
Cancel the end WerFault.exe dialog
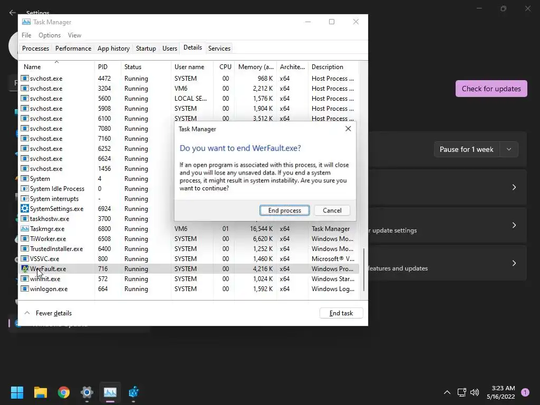332,210
